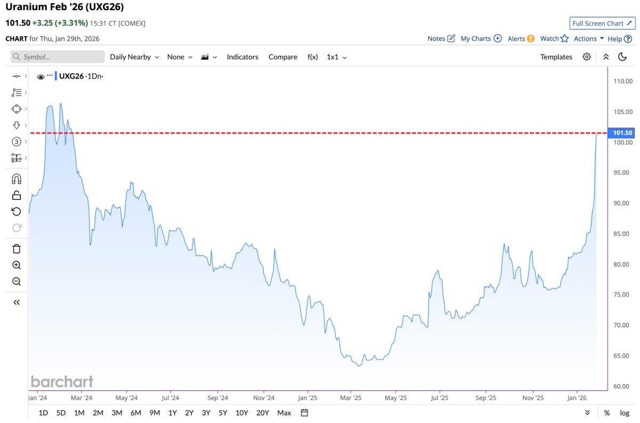Undo the last chart drawing
The height and width of the screenshot is (423, 640).
16,211
